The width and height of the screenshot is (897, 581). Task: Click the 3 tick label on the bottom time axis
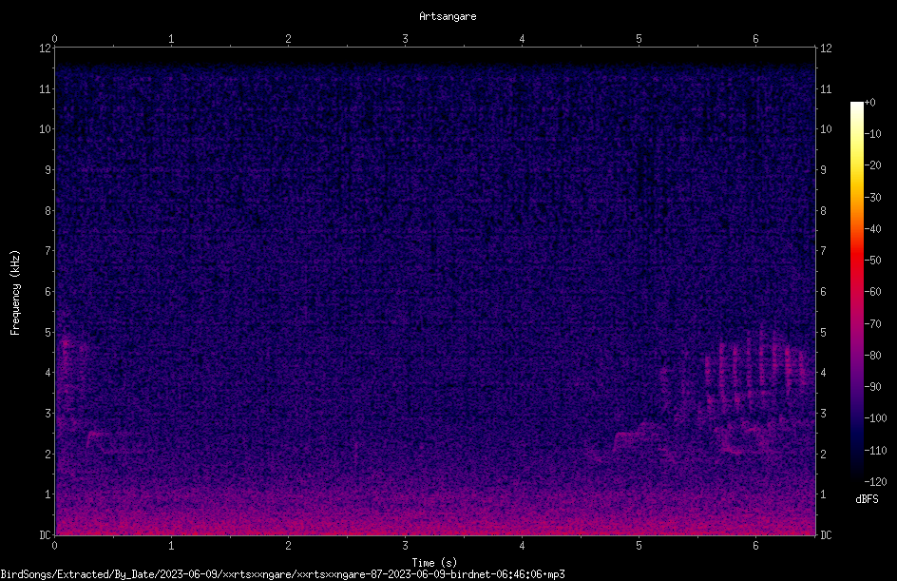[405, 546]
